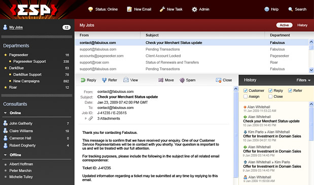Uncheck the Customer history filter

[246, 91]
